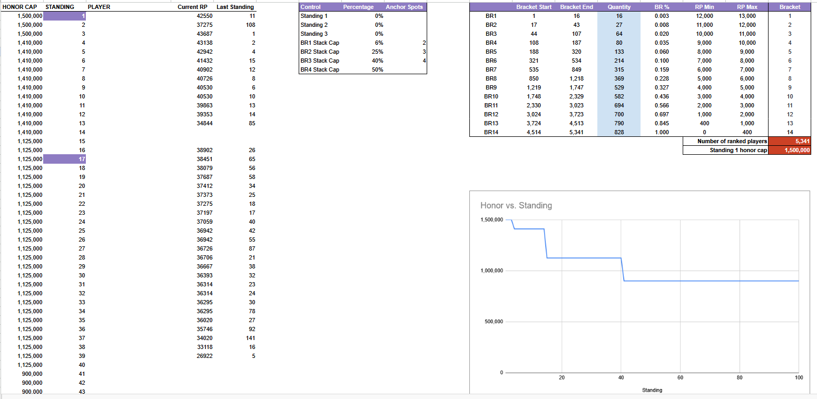Select Current RP cell 43138
Screen dimensions: 817x399
204,43
